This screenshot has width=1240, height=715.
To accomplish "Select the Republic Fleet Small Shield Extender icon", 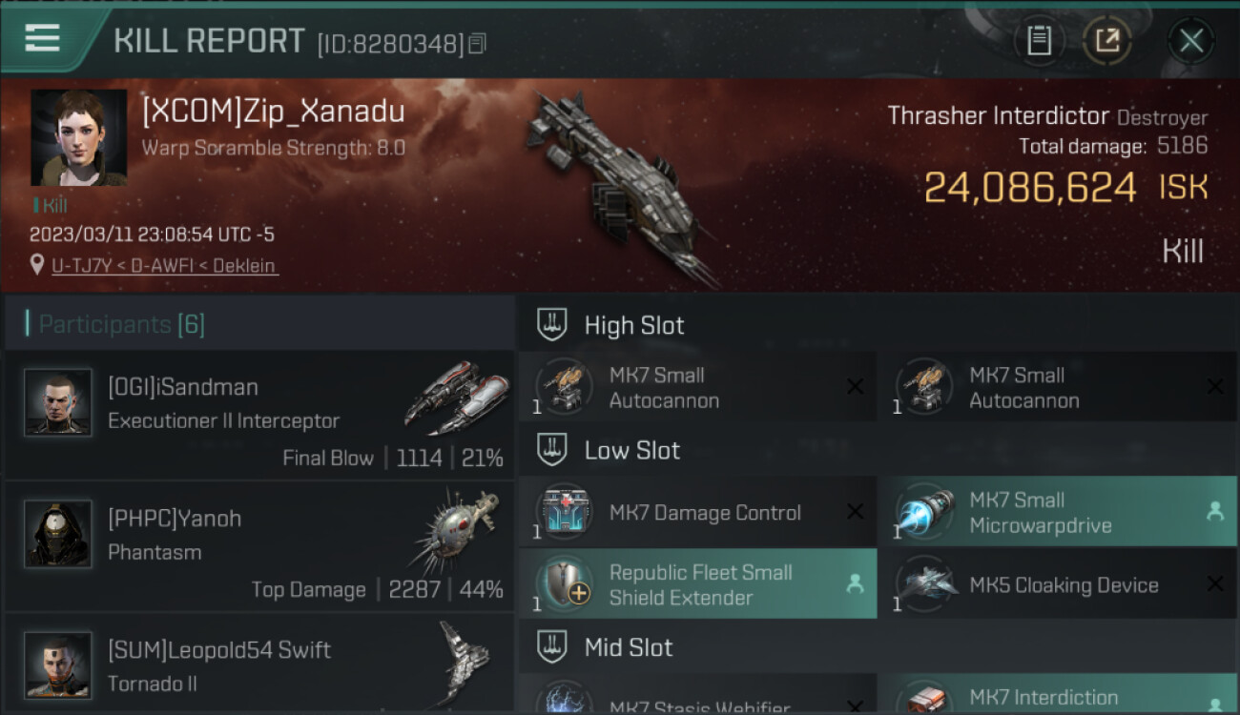I will pos(564,584).
